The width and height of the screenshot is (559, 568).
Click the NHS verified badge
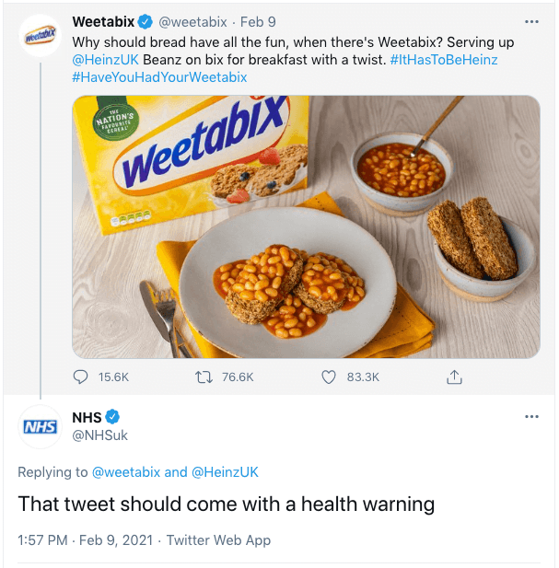point(113,417)
